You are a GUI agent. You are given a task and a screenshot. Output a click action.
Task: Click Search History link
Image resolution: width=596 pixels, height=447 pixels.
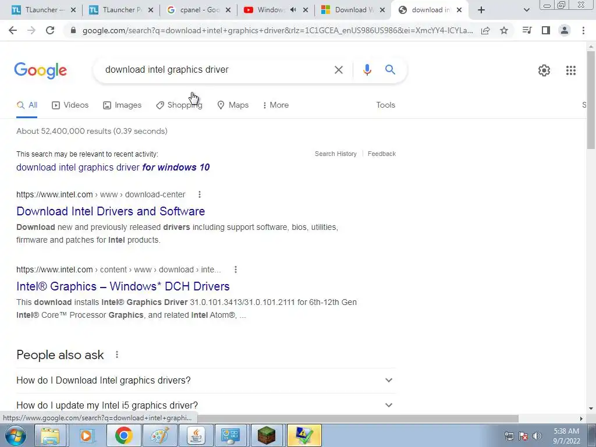click(336, 154)
